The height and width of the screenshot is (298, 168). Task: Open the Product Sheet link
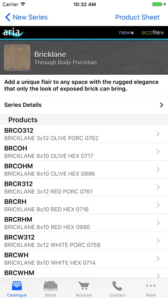pos(137,17)
